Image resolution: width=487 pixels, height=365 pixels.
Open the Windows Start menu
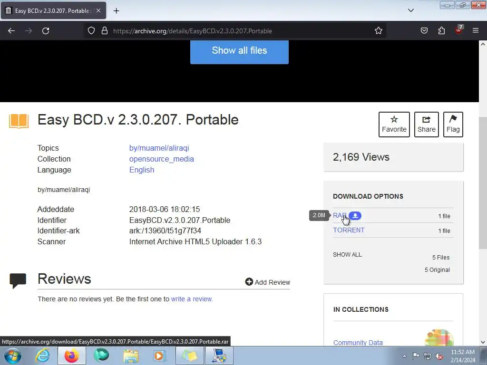coord(13,355)
